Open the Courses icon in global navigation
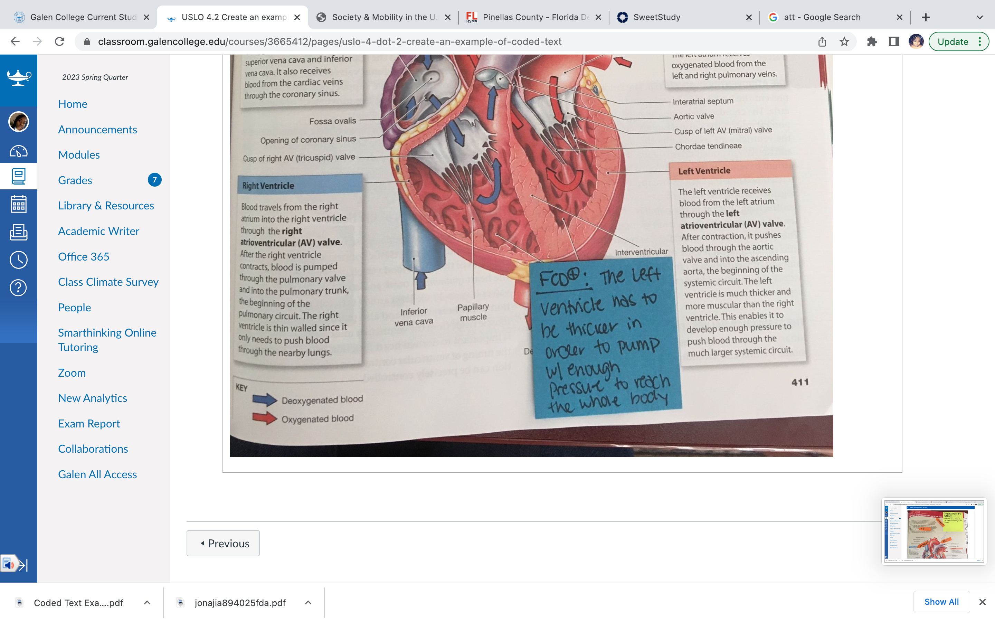 tap(19, 177)
